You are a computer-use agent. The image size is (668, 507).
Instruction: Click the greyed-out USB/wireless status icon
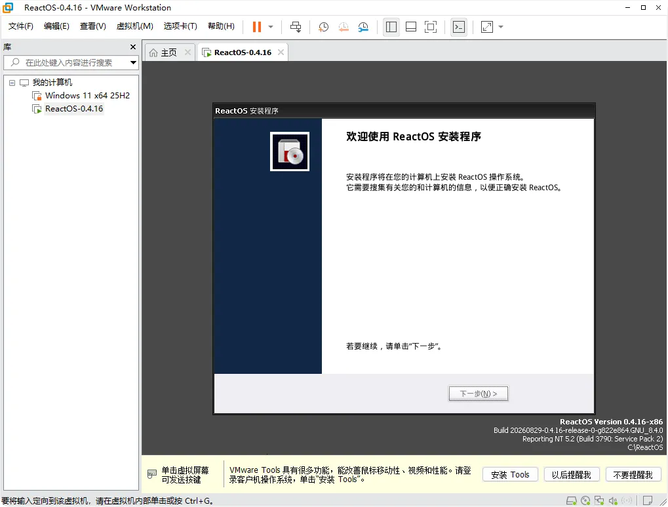[627, 500]
